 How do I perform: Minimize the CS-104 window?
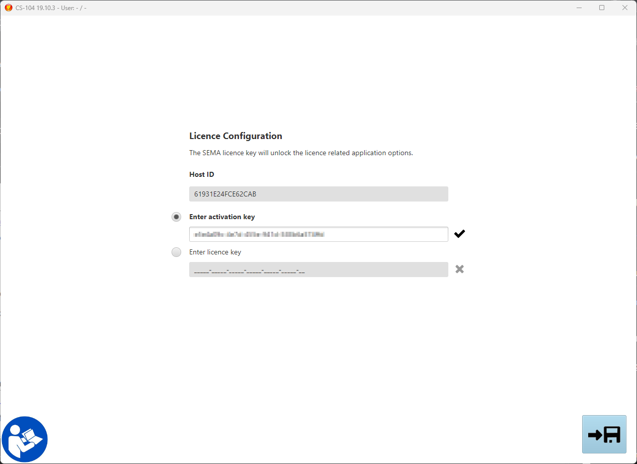point(579,8)
